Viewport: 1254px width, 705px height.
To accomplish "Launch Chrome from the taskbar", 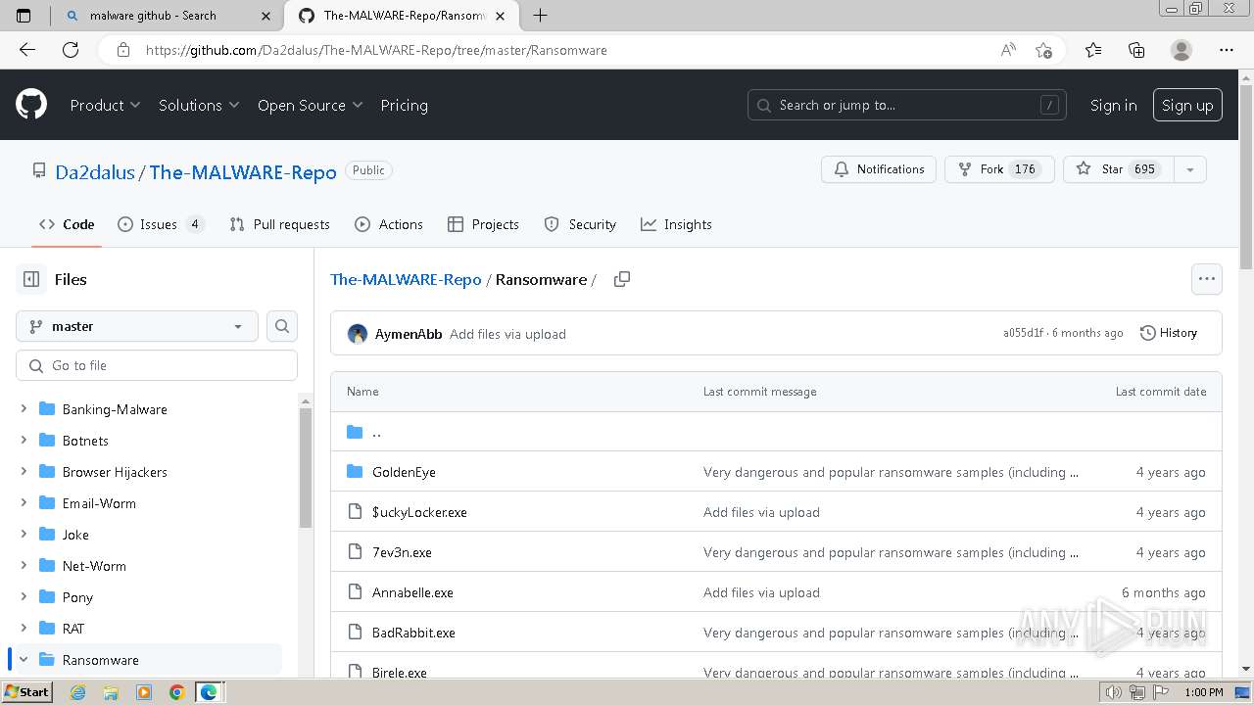I will (176, 692).
